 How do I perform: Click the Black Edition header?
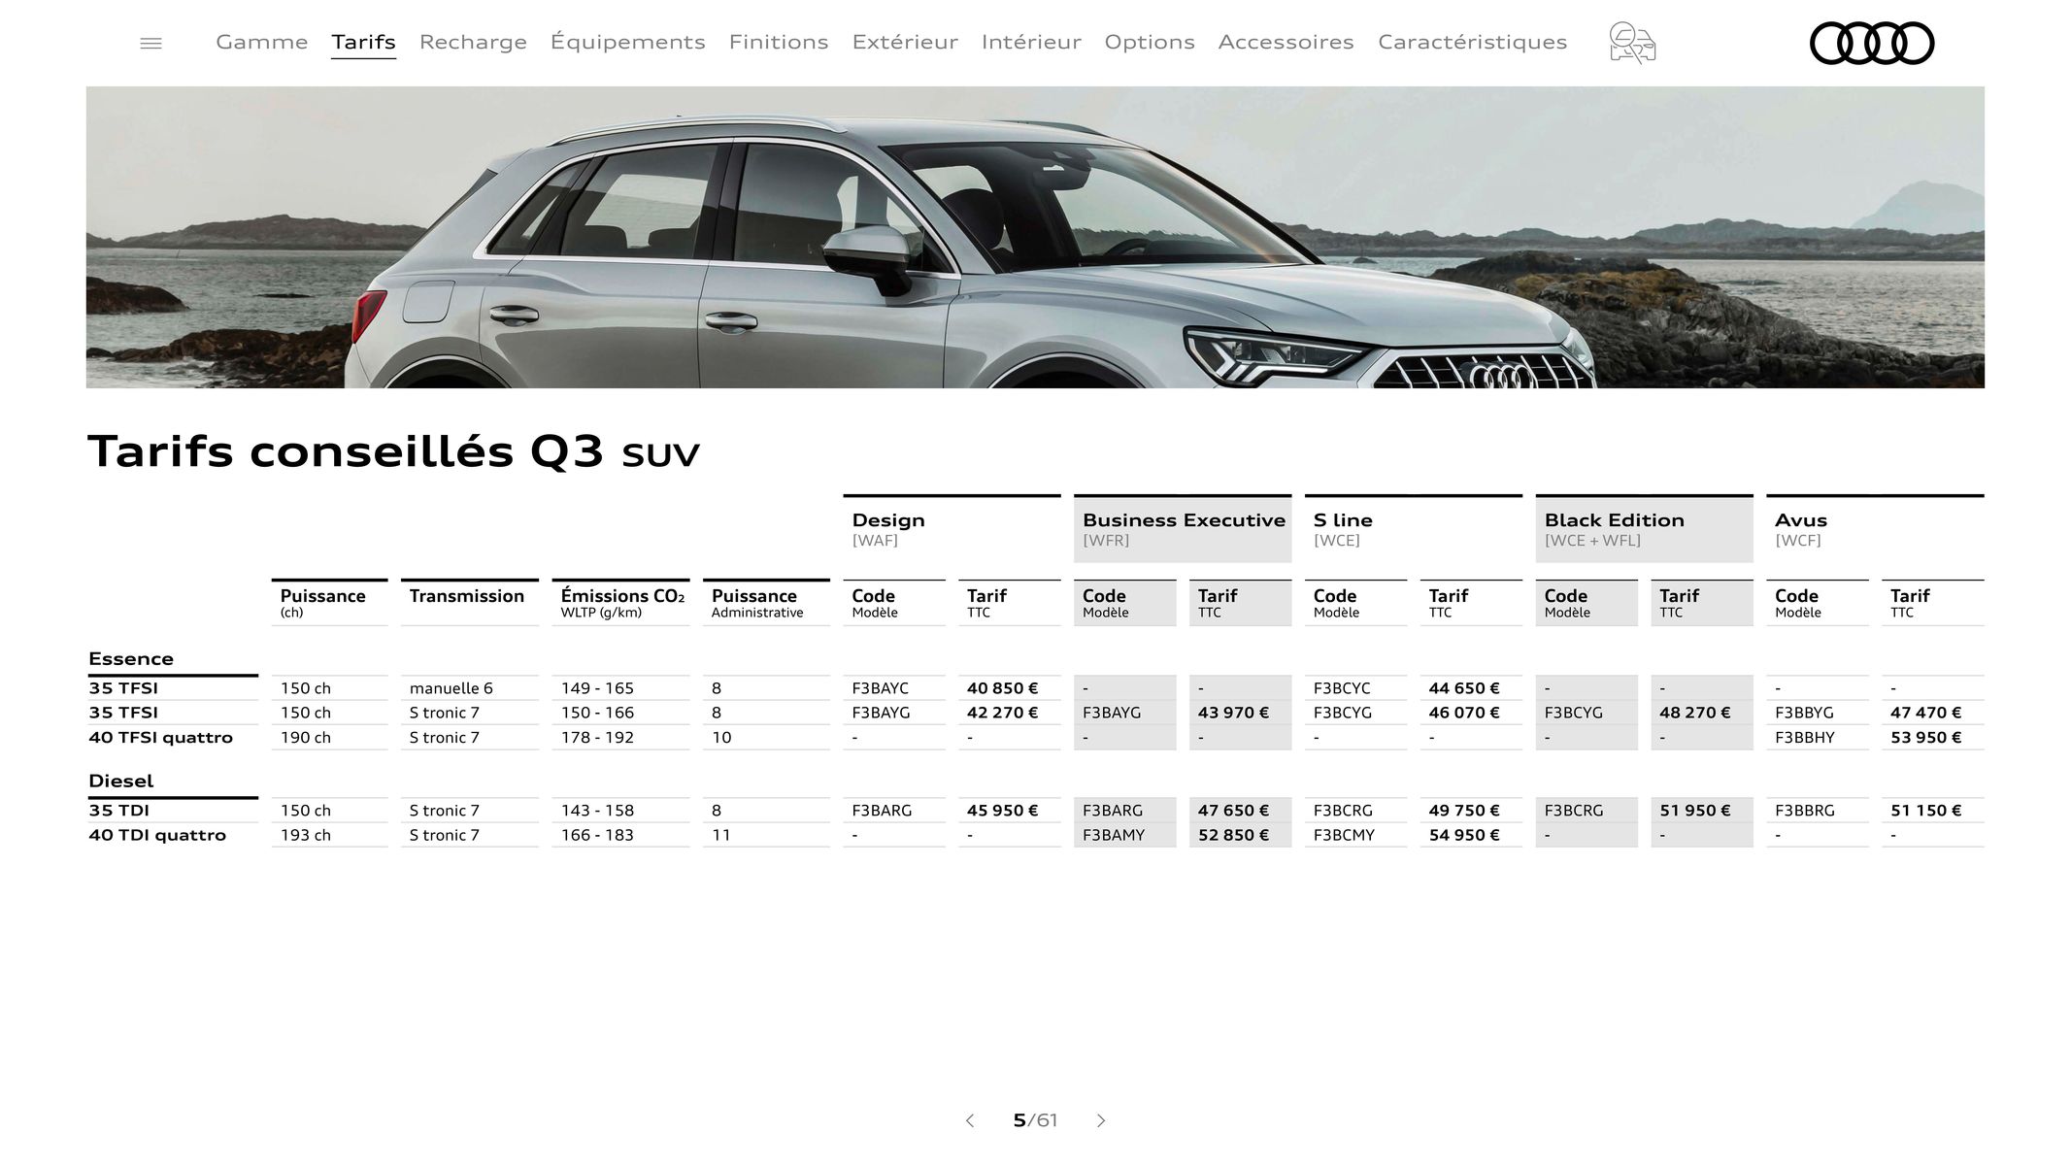[1645, 529]
